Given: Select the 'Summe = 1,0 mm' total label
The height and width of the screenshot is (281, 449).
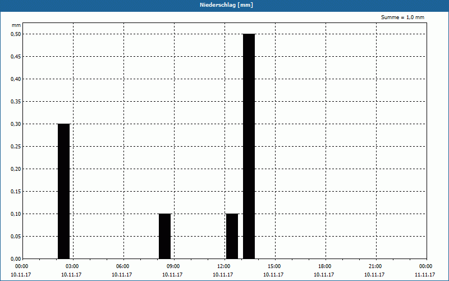Looking at the screenshot, I should [x=402, y=17].
